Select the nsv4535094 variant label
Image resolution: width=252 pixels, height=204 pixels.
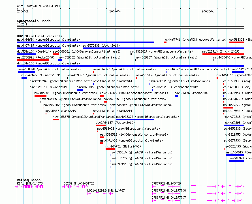tap(61, 81)
